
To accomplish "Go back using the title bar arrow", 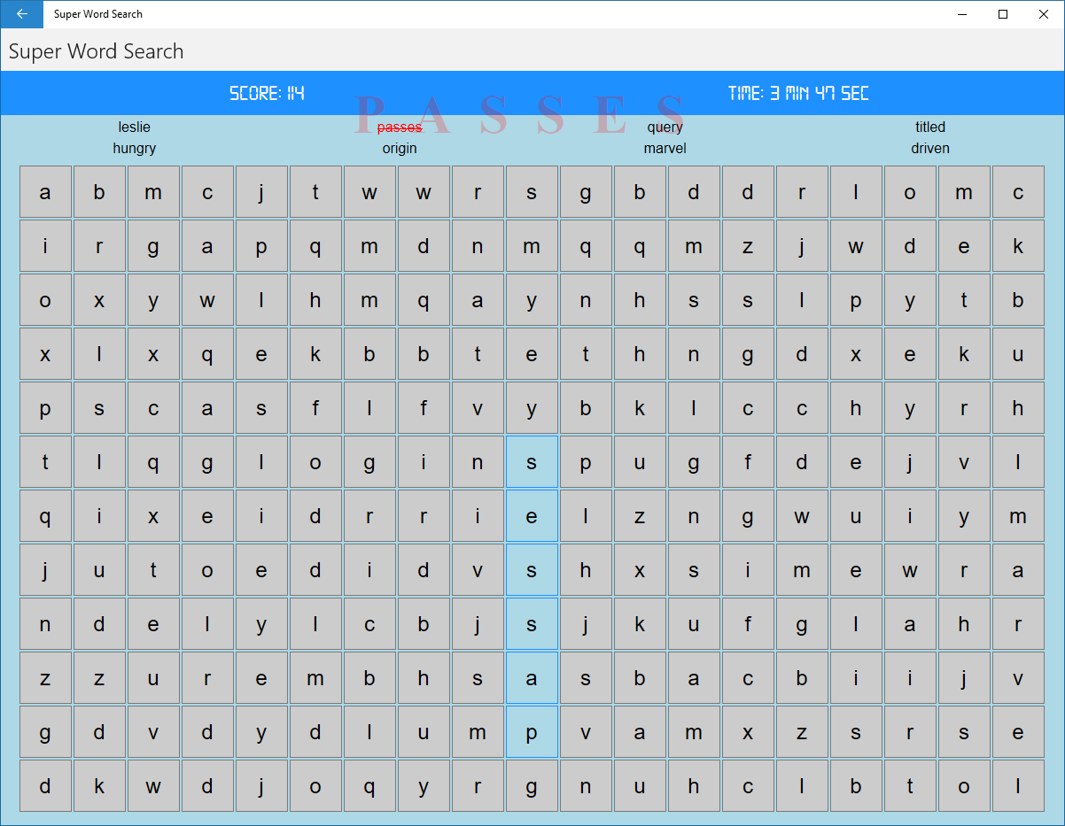I will 21,14.
